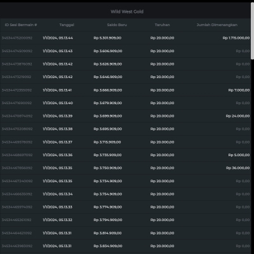
Task: Click session ID 34534470874092
Action: 17,116
